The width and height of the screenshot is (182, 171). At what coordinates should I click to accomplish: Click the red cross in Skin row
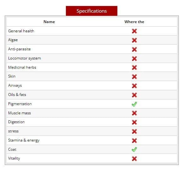[x=134, y=77]
